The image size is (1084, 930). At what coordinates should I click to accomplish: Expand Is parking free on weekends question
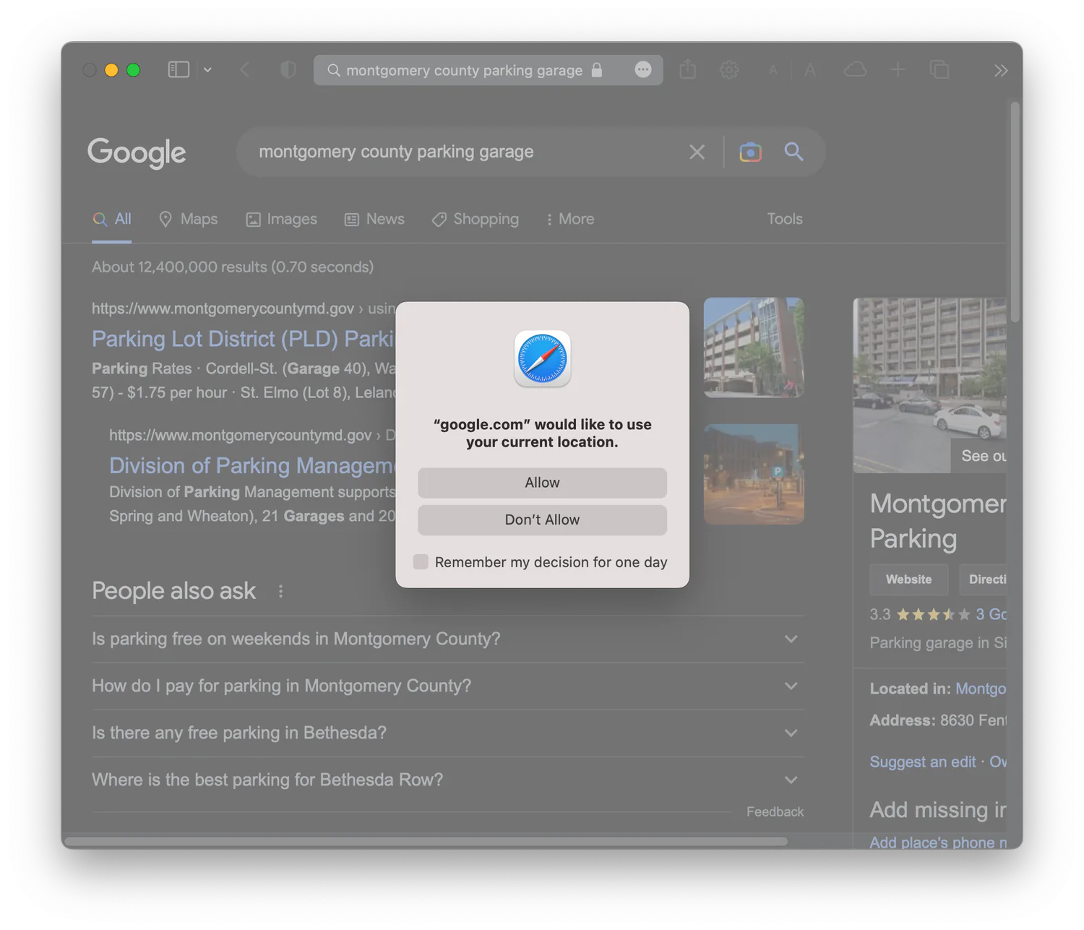[448, 639]
